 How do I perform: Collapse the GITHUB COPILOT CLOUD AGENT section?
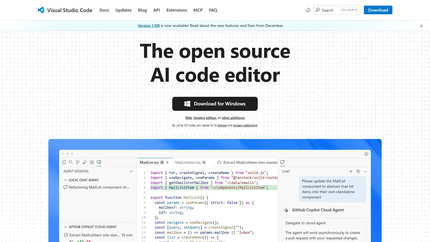tap(66, 227)
